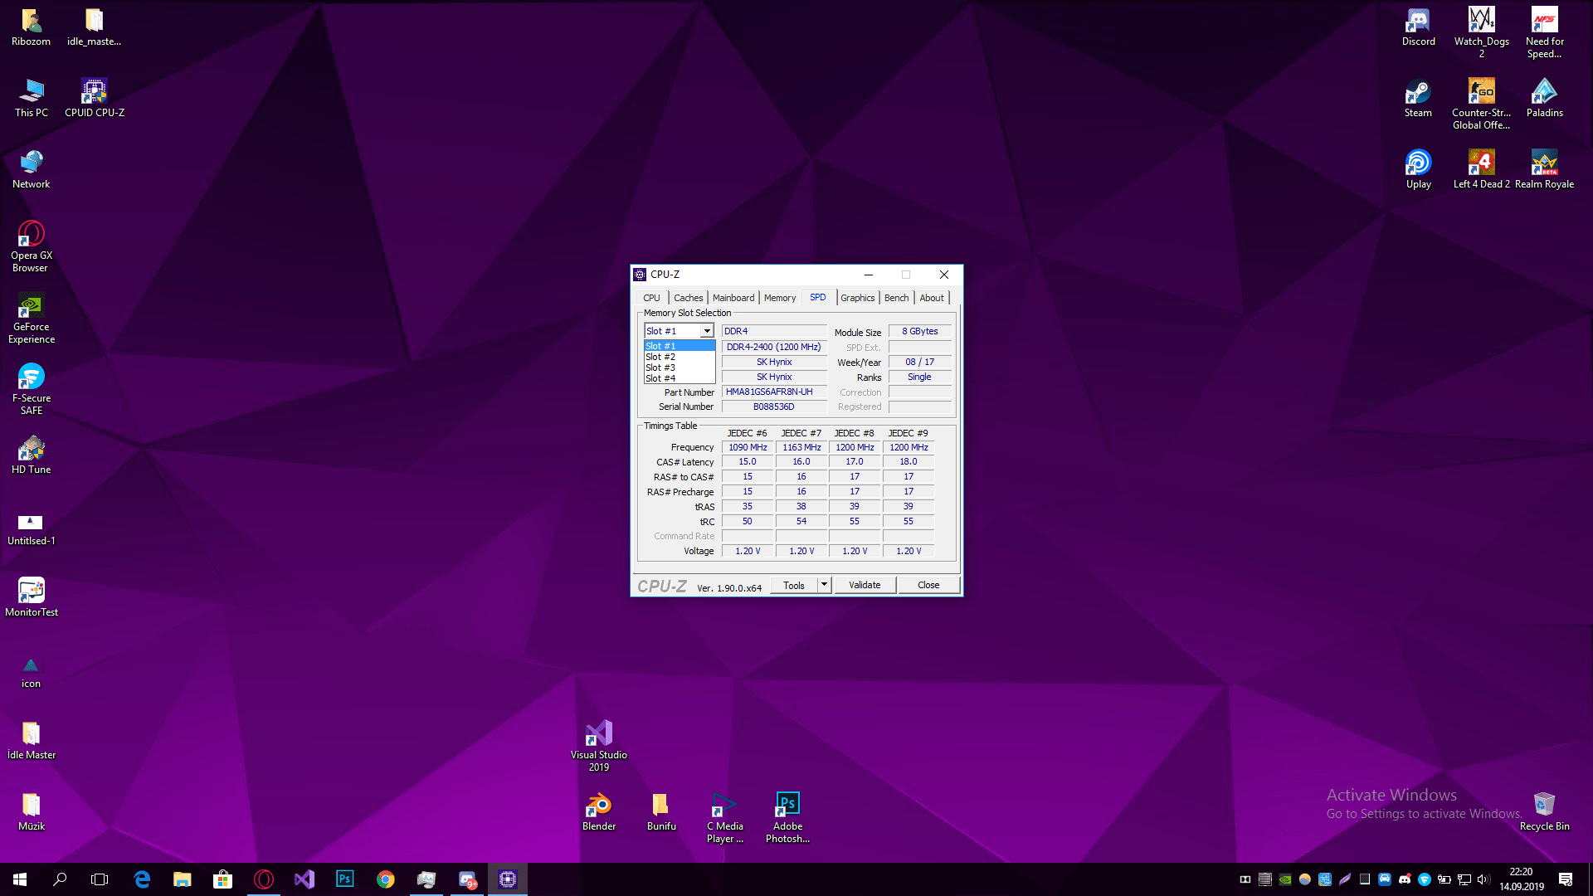The height and width of the screenshot is (896, 1593).
Task: Click the volume icon in system tray
Action: [x=1485, y=879]
